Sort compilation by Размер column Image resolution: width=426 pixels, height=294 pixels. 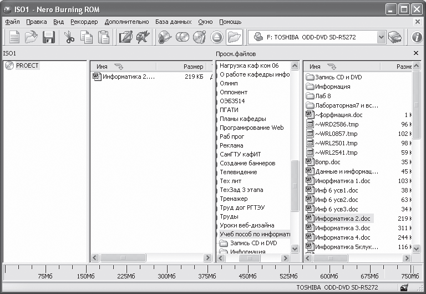[x=193, y=67]
